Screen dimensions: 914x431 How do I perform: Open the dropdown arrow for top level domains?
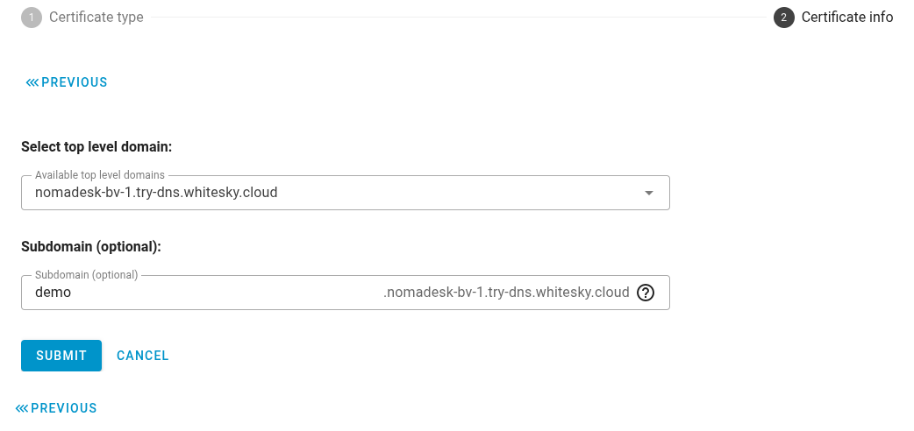click(649, 193)
